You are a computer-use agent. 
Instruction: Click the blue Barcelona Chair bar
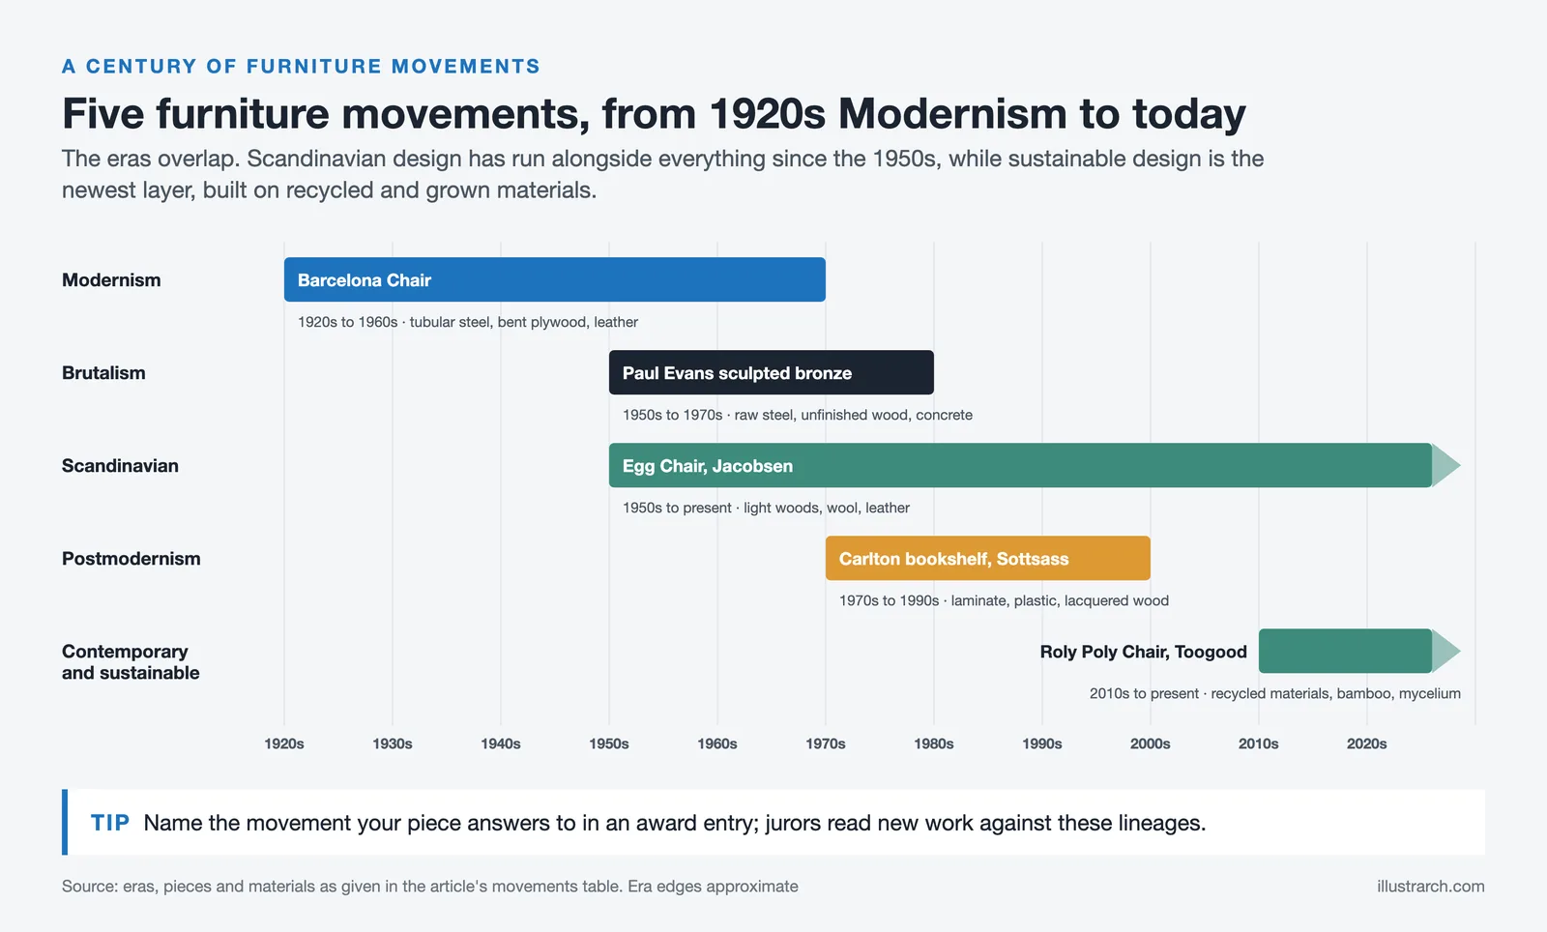(555, 279)
